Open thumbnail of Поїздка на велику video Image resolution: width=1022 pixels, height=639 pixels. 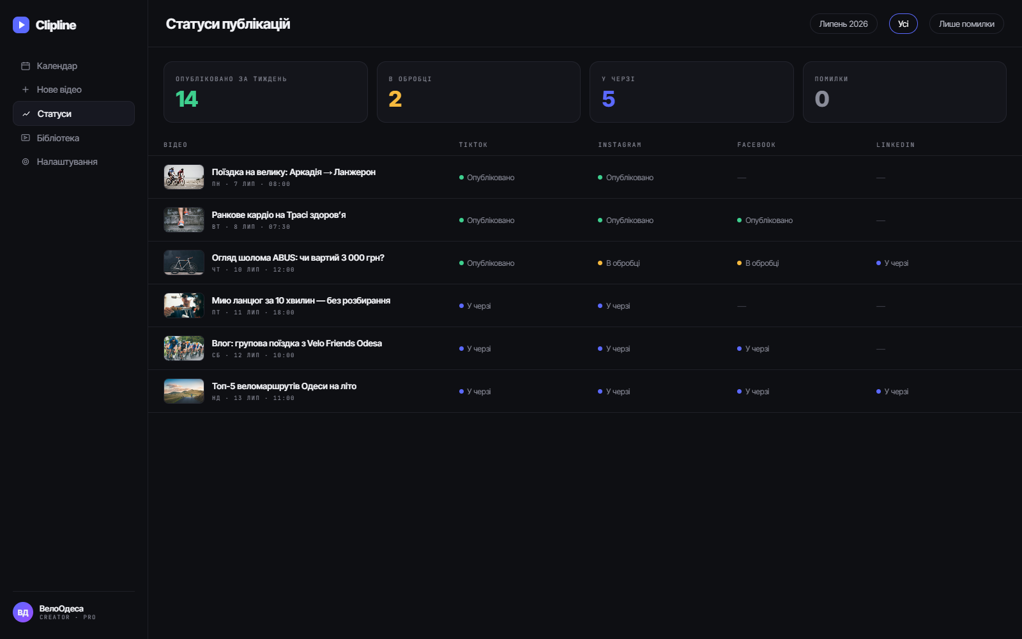184,177
